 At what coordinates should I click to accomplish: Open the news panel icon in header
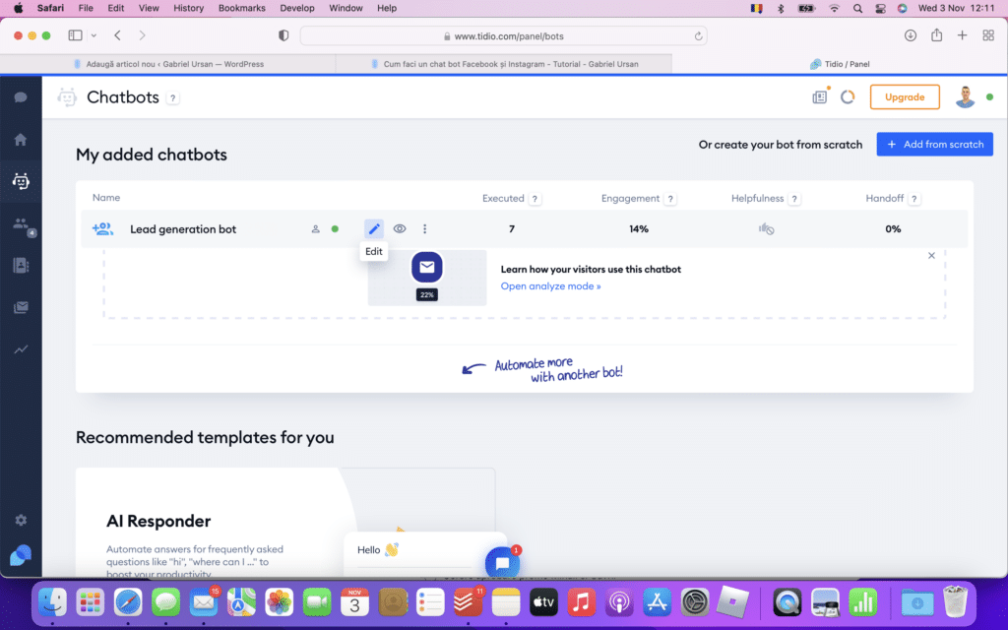[x=820, y=97]
